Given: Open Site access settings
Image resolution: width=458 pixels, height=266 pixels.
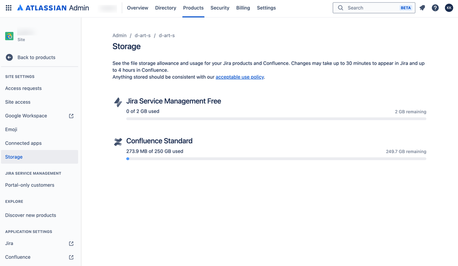Looking at the screenshot, I should pos(18,102).
